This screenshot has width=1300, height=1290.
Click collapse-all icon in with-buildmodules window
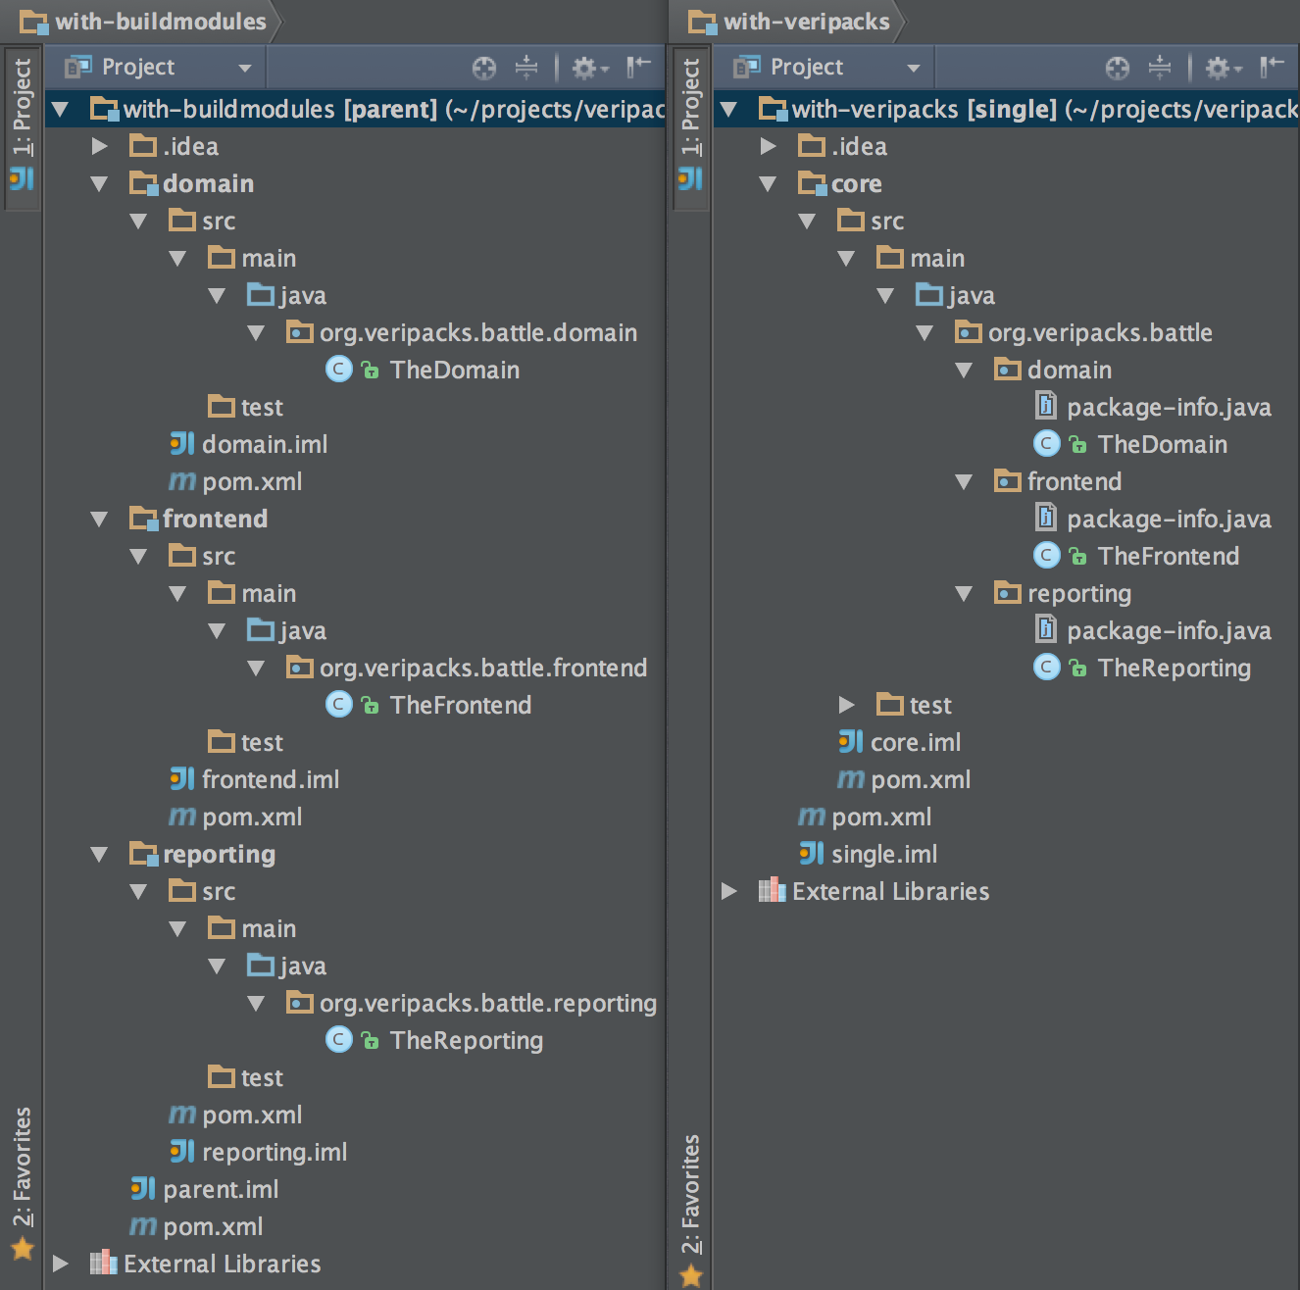[526, 67]
